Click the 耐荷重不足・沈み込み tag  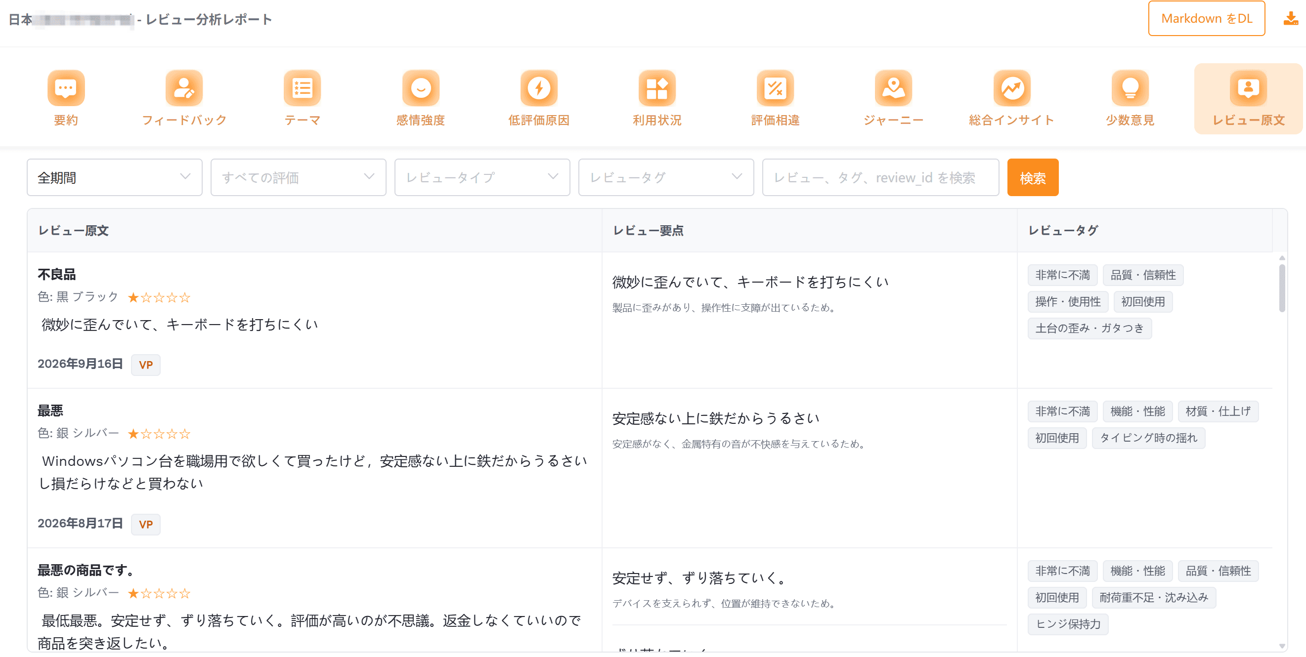(x=1154, y=598)
